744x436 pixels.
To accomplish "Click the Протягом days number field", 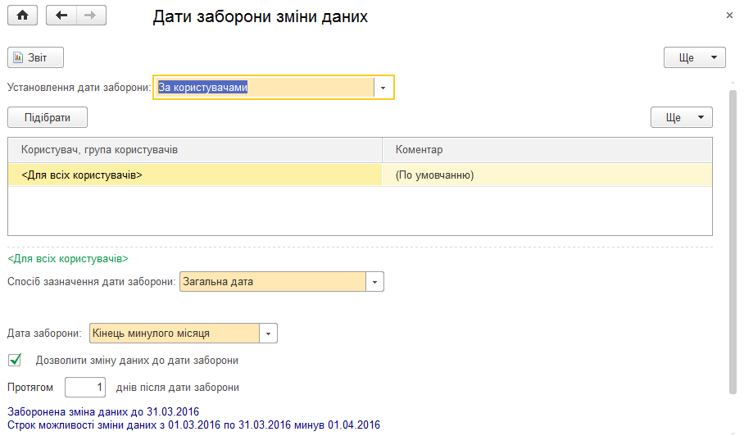I will point(85,387).
